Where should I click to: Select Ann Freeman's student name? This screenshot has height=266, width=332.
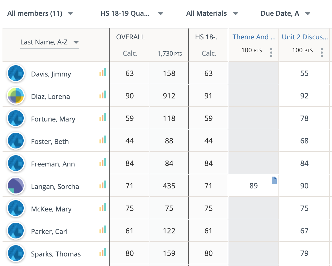[x=53, y=164]
